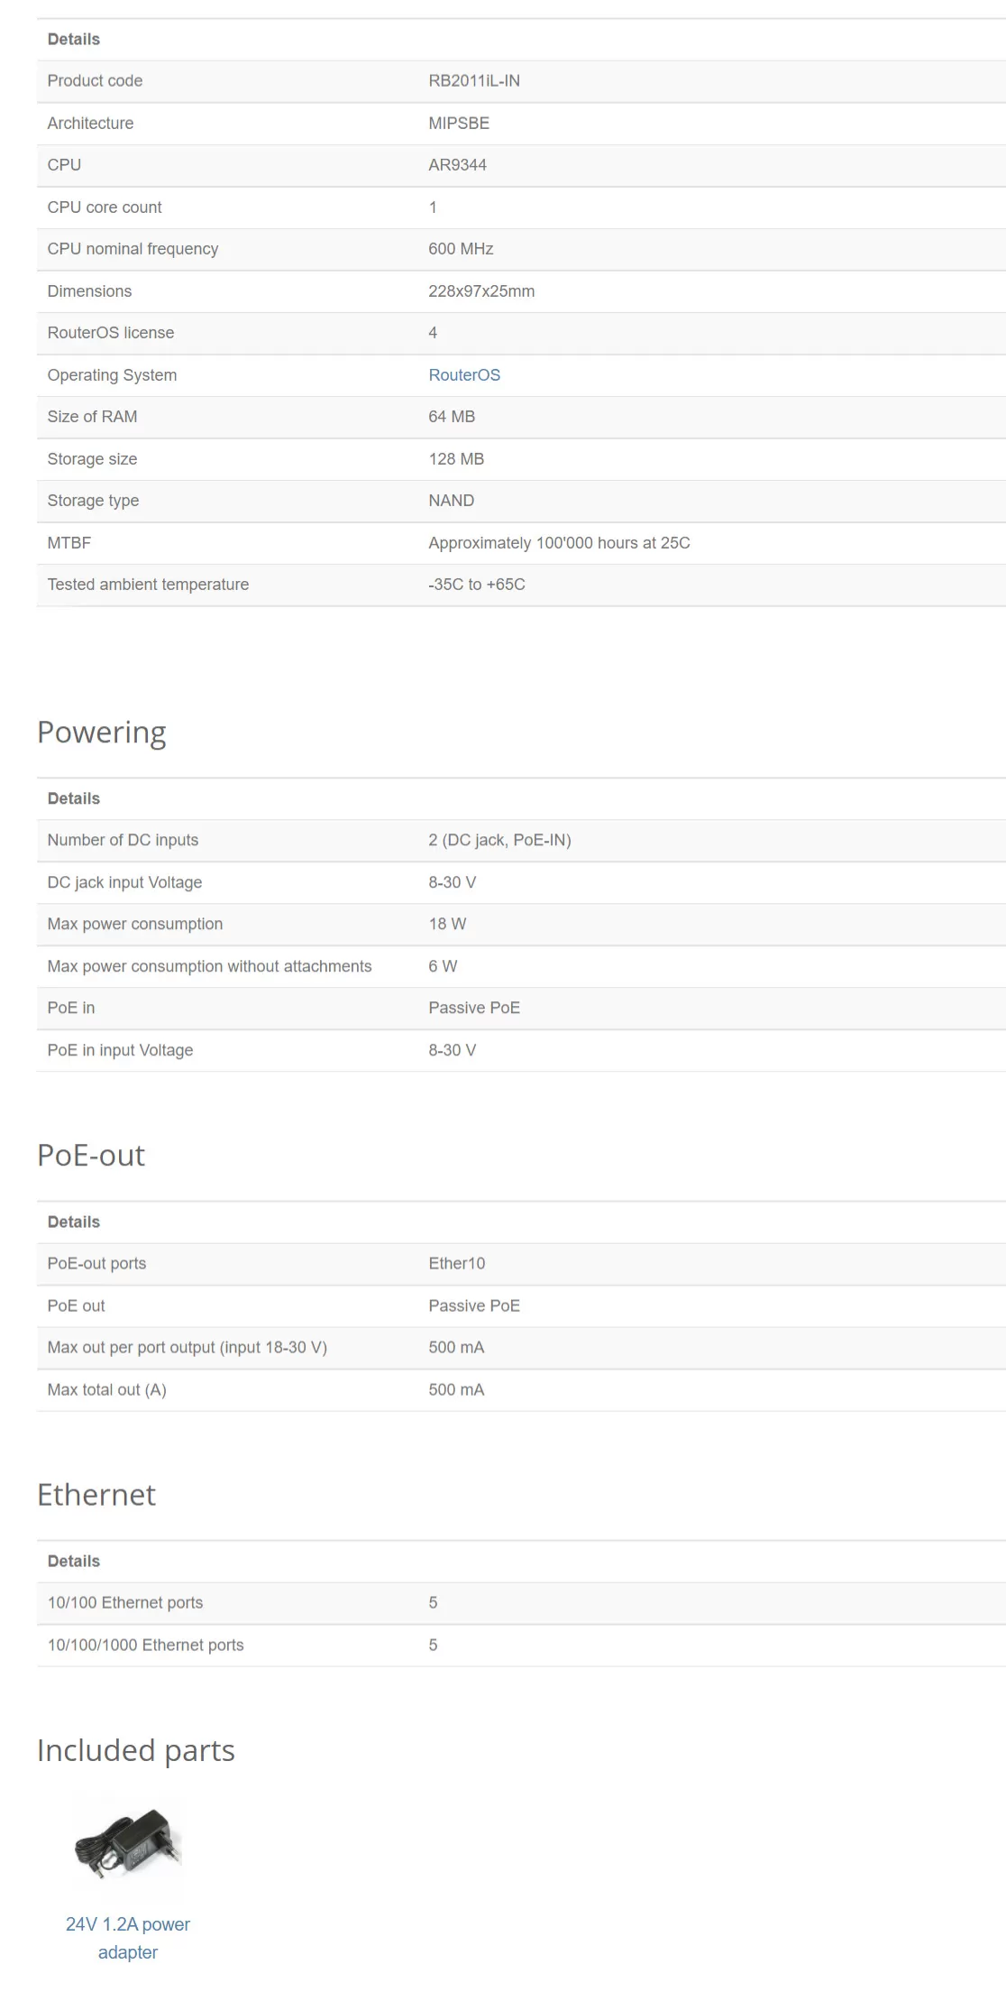The width and height of the screenshot is (1006, 2001).
Task: Click the MTBF row value text
Action: point(559,542)
